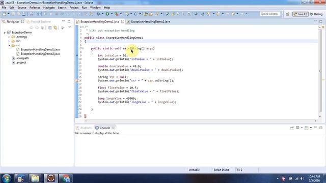Switch to the Java EE perspective
Image resolution: width=326 pixels, height=183 pixels.
coord(301,14)
